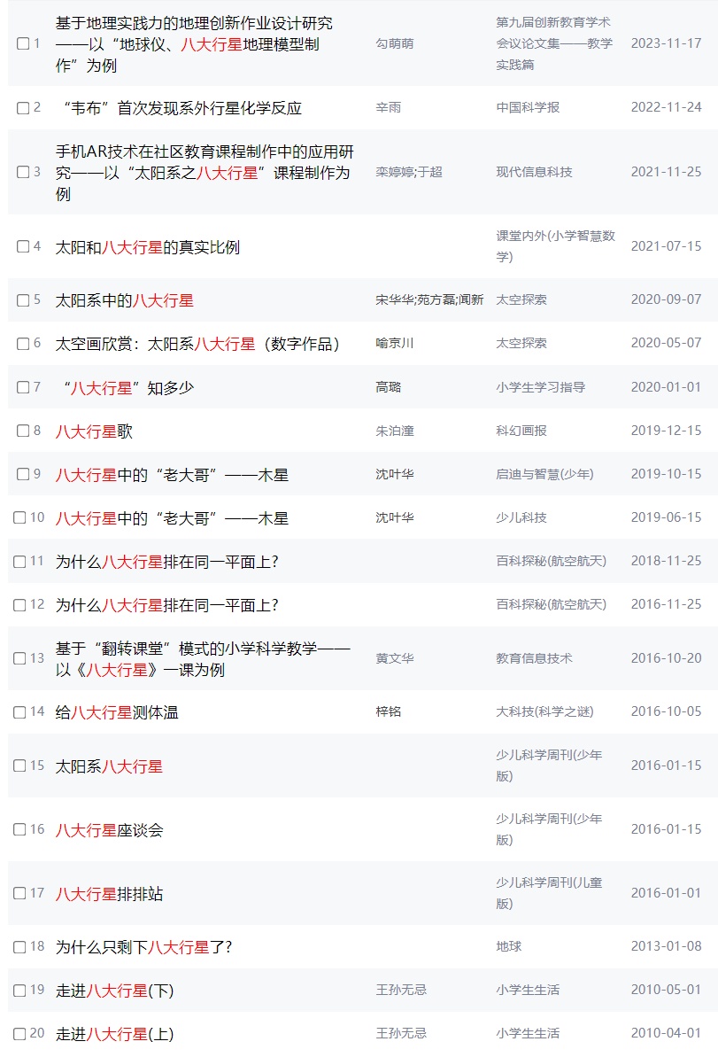The width and height of the screenshot is (718, 1057).
Task: Open author 黄文华's page
Action: point(394,658)
